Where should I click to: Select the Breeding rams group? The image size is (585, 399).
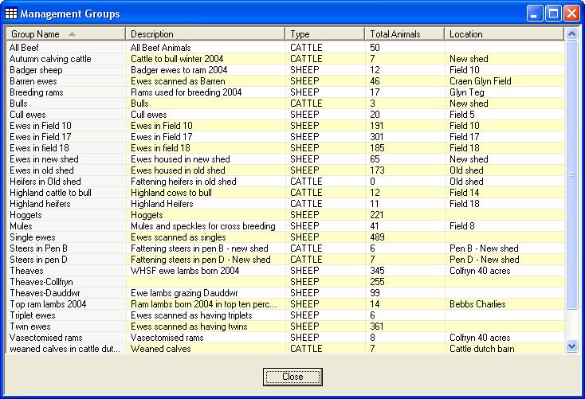(x=36, y=92)
